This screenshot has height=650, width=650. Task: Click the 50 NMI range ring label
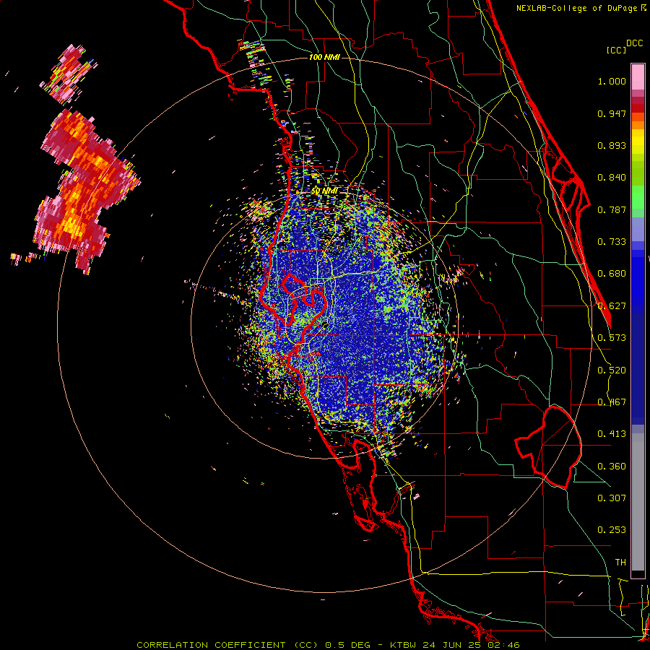pyautogui.click(x=324, y=191)
